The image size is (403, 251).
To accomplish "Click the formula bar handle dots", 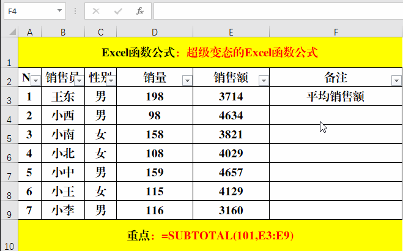I will 75,11.
